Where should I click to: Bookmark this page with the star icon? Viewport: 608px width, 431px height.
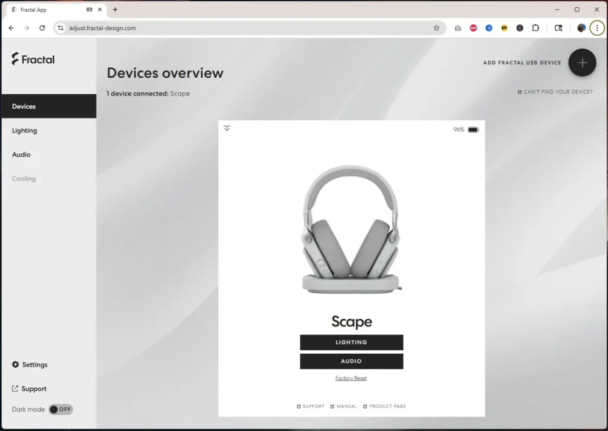(436, 28)
